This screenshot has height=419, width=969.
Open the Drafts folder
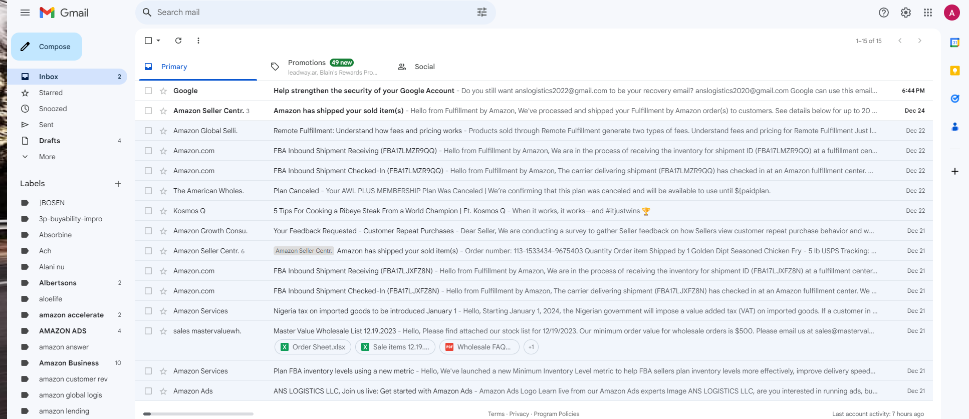67,141
